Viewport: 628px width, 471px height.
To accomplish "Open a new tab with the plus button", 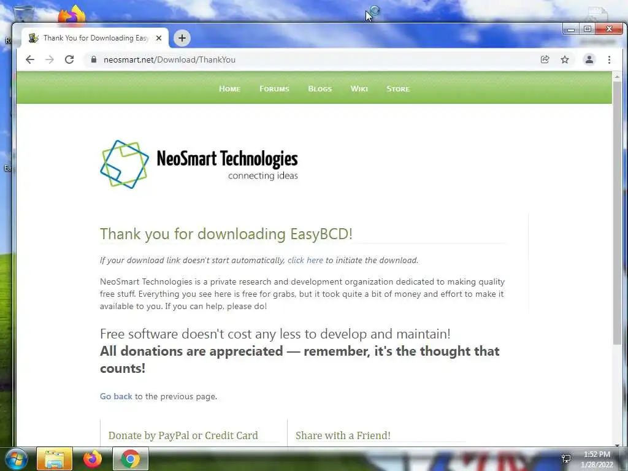I will 182,38.
